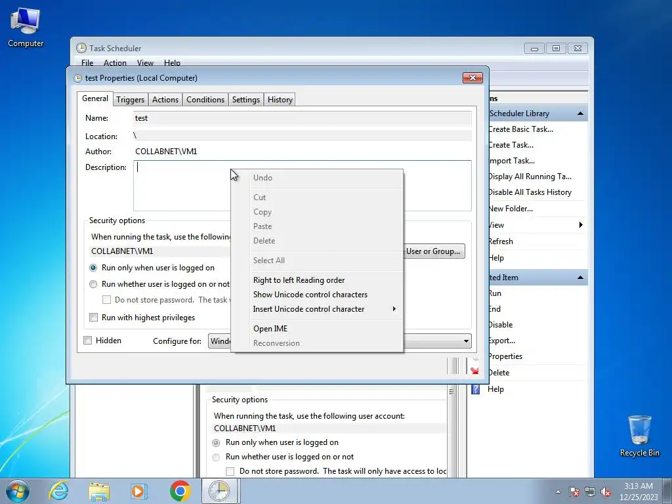Select Run whether user is logged on or not in test Properties
Image resolution: width=672 pixels, height=504 pixels.
(93, 284)
